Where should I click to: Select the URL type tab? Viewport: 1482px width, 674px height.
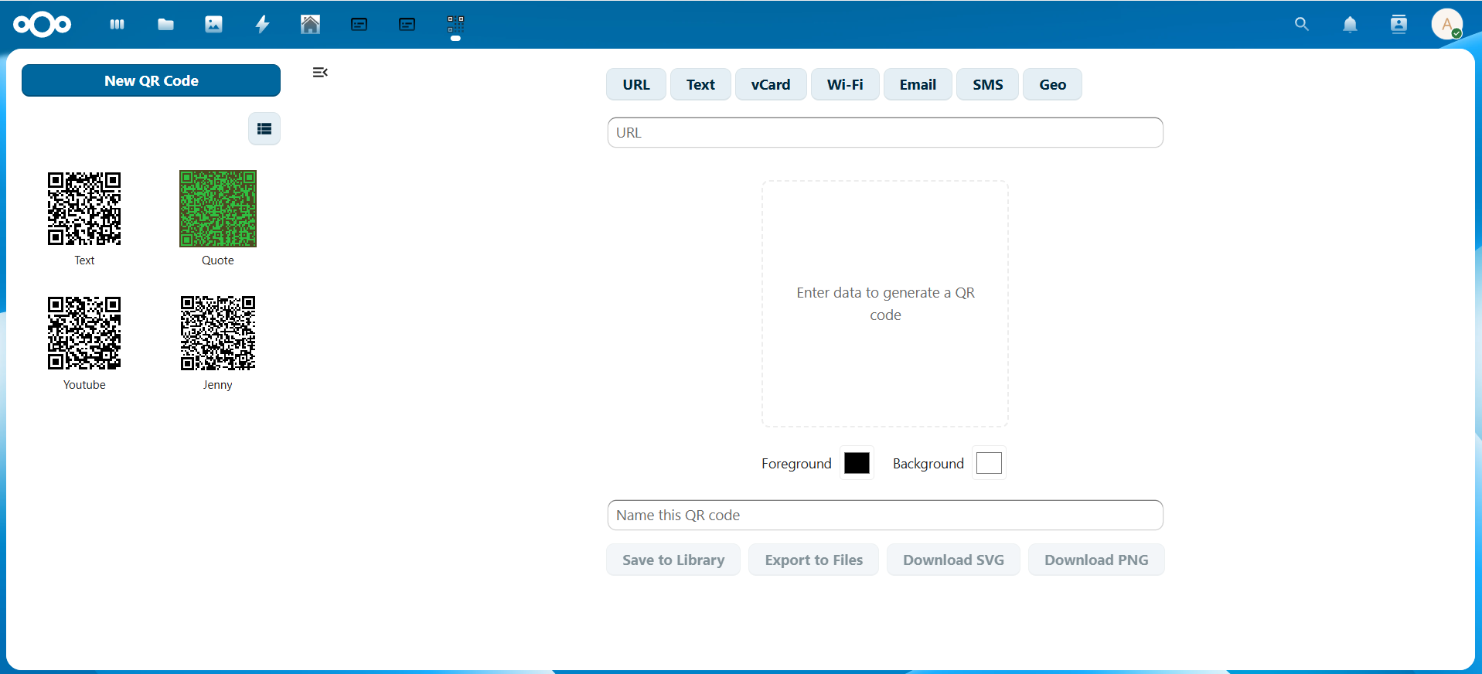pos(636,84)
